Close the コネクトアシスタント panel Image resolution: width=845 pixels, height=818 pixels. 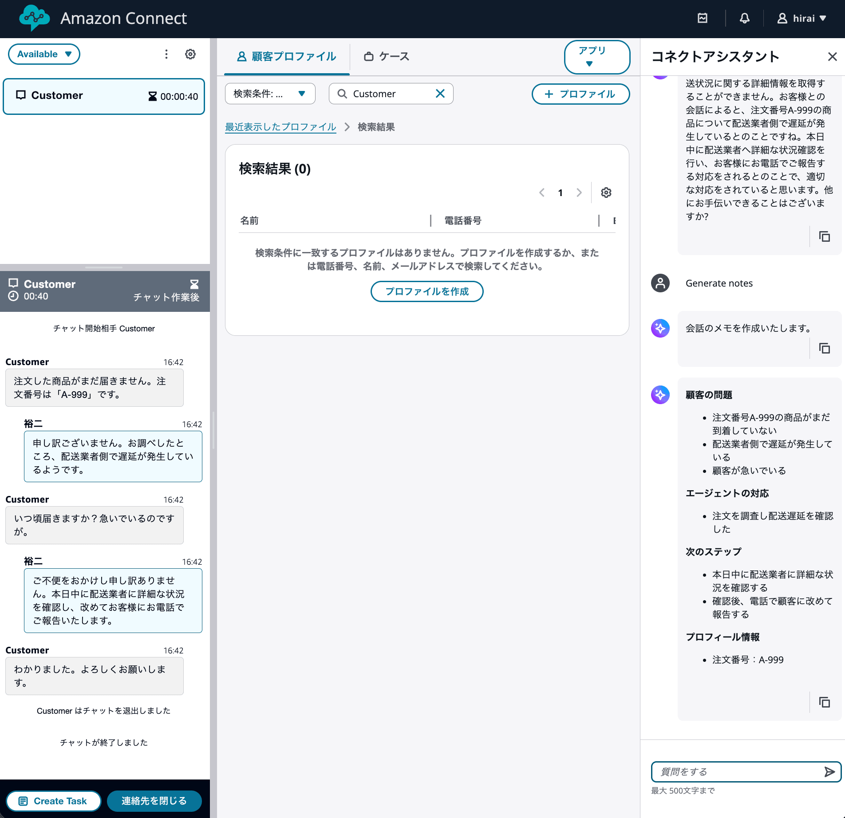(x=832, y=57)
